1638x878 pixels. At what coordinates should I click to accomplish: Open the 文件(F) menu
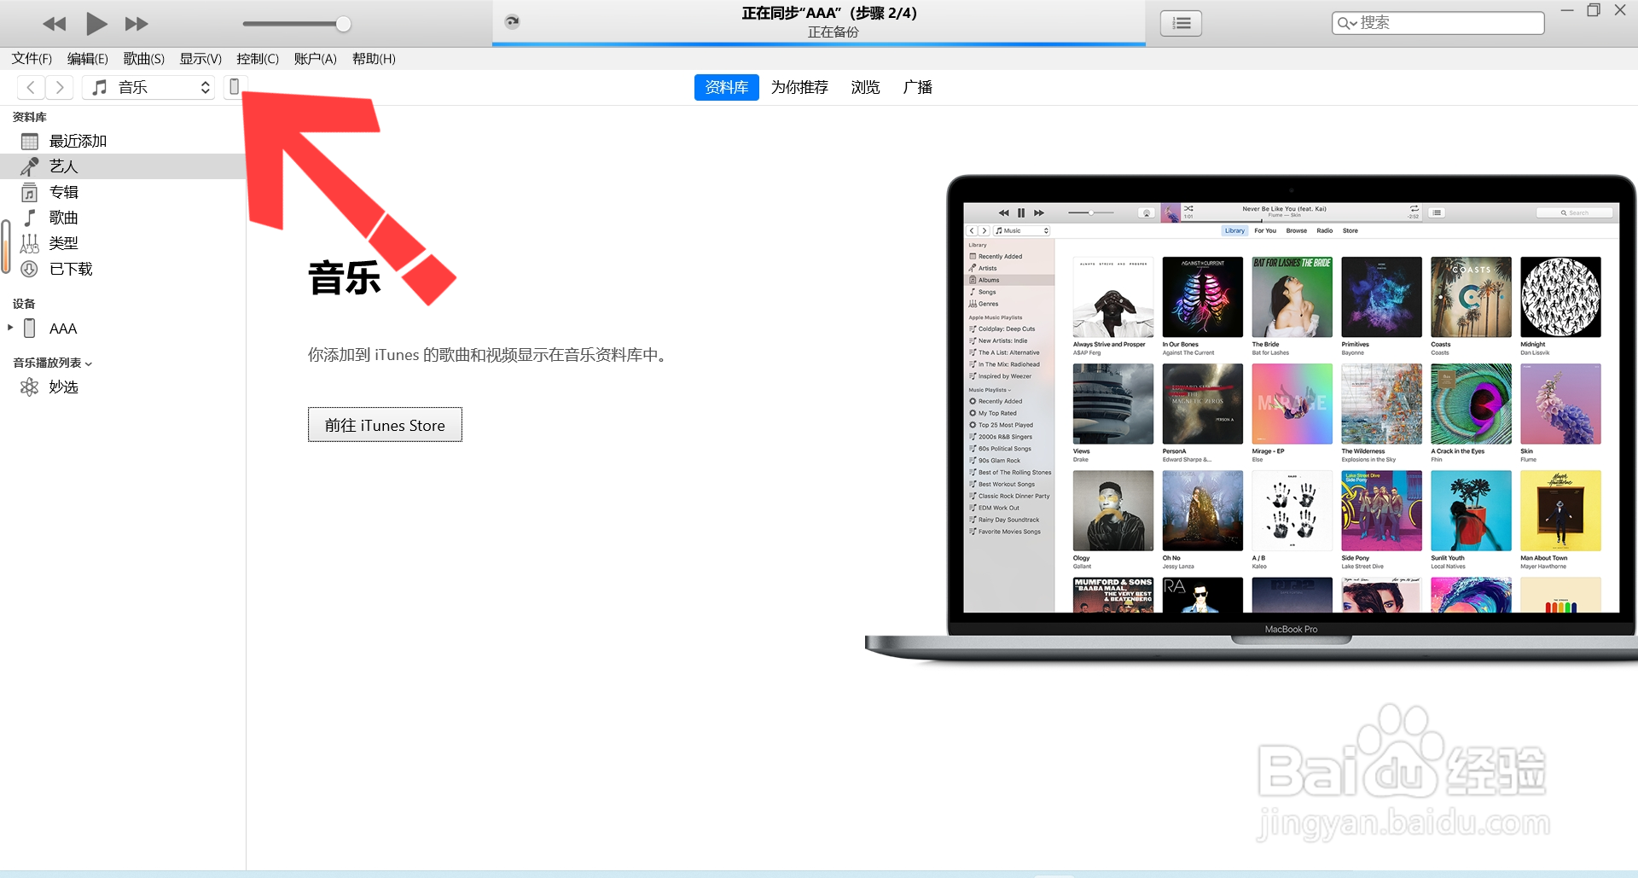[x=32, y=59]
